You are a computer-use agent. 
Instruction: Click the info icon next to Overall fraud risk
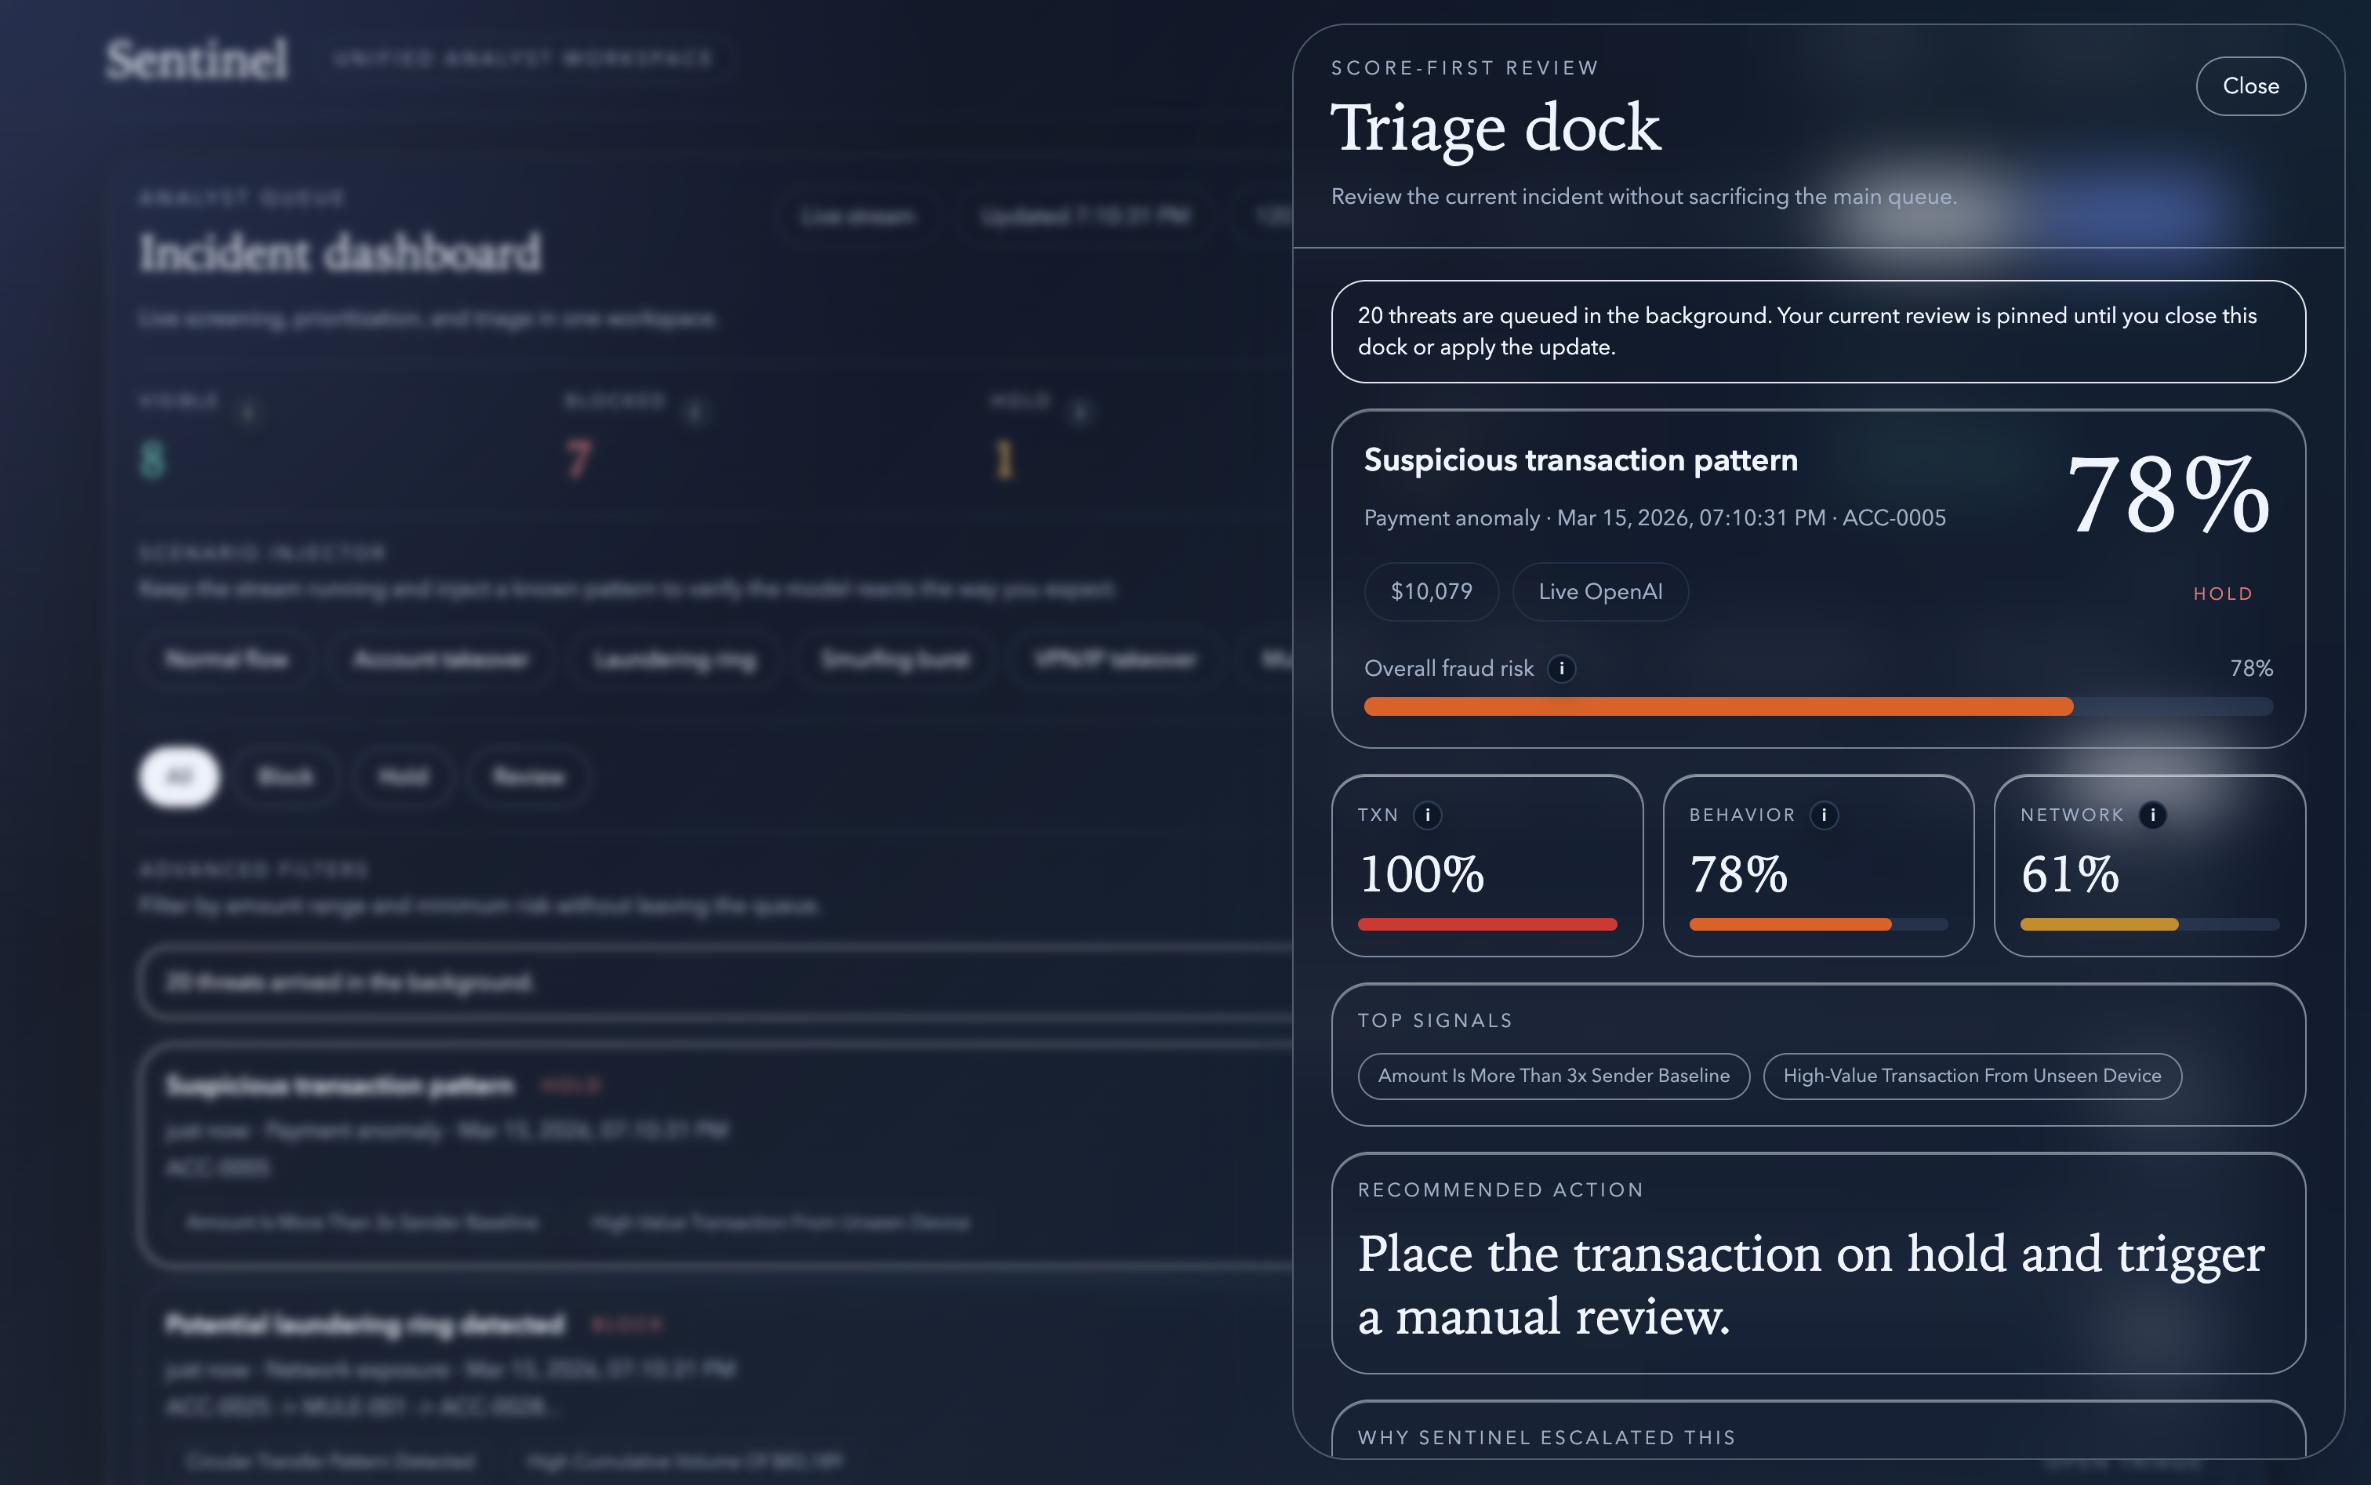click(1561, 669)
